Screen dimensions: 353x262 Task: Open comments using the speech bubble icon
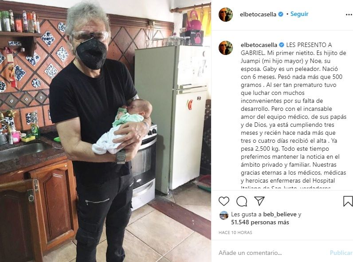click(242, 201)
